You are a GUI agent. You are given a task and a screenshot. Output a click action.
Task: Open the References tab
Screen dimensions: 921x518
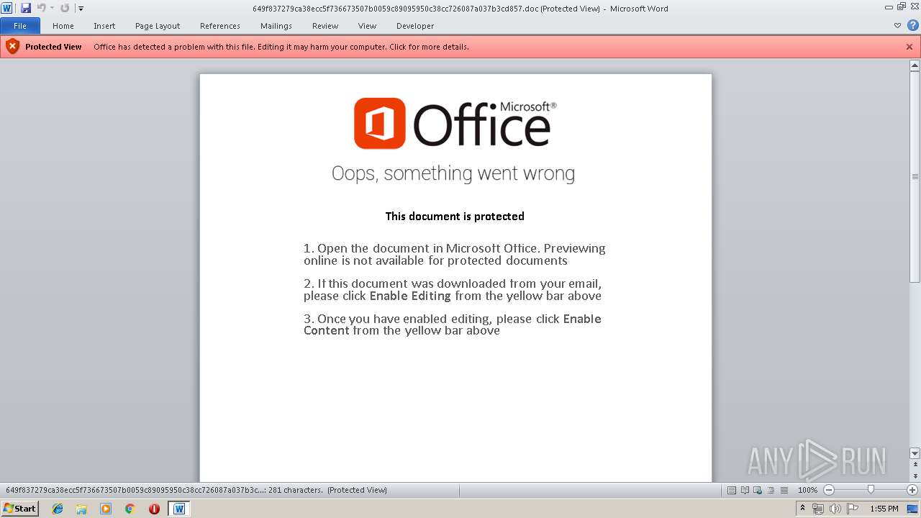tap(220, 26)
